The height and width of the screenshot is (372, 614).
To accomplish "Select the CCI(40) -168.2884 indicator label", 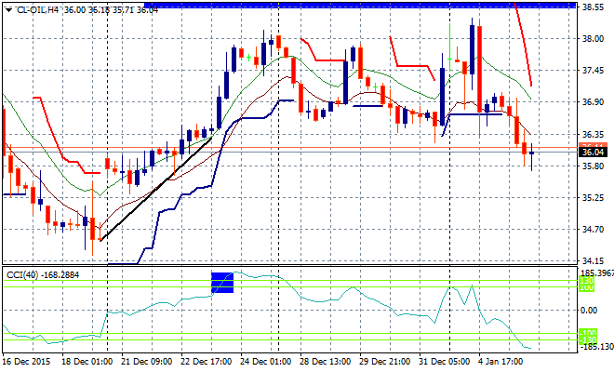I will coord(43,275).
